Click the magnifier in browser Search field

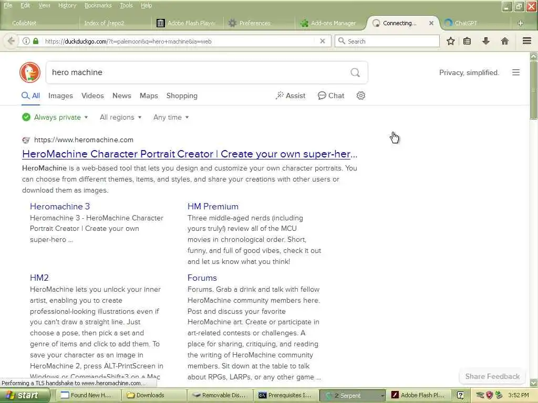(x=342, y=41)
